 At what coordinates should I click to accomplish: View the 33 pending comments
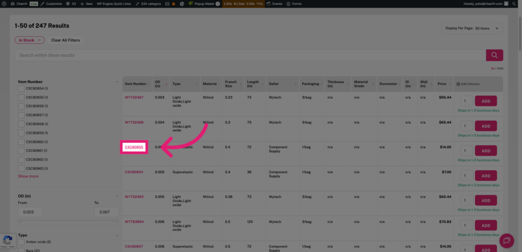[x=70, y=4]
